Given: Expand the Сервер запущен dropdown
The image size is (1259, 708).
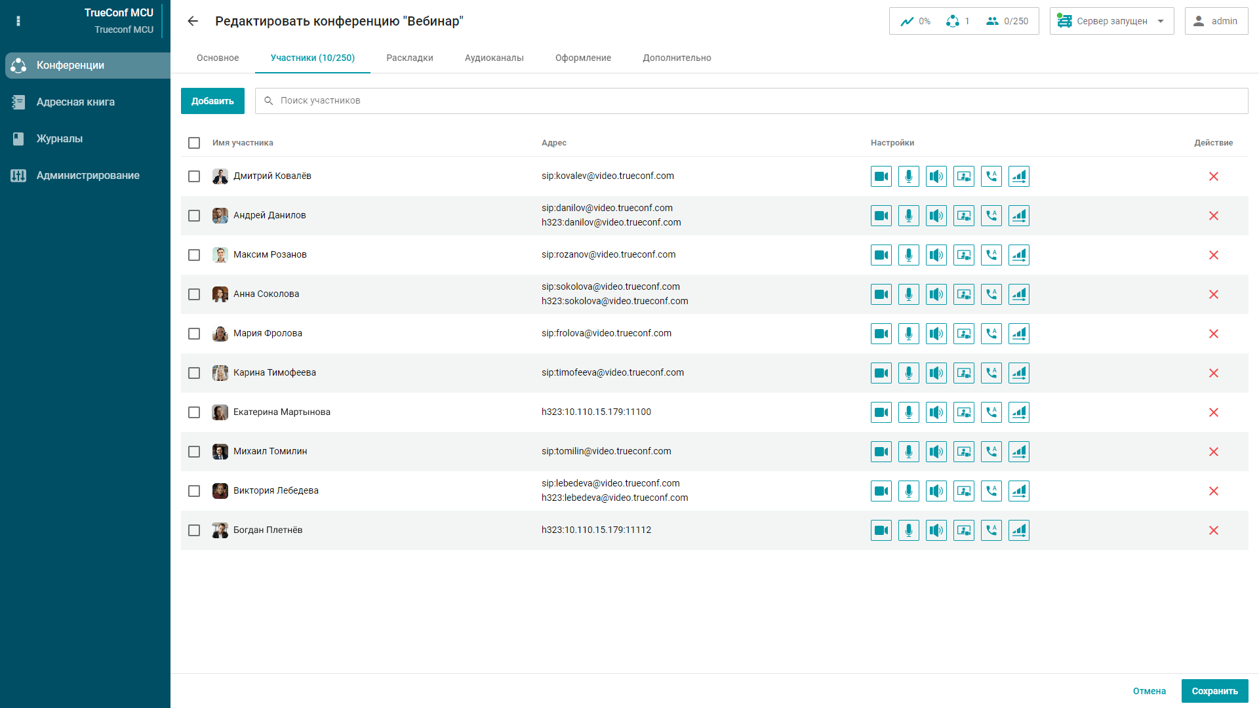Looking at the screenshot, I should [x=1112, y=21].
